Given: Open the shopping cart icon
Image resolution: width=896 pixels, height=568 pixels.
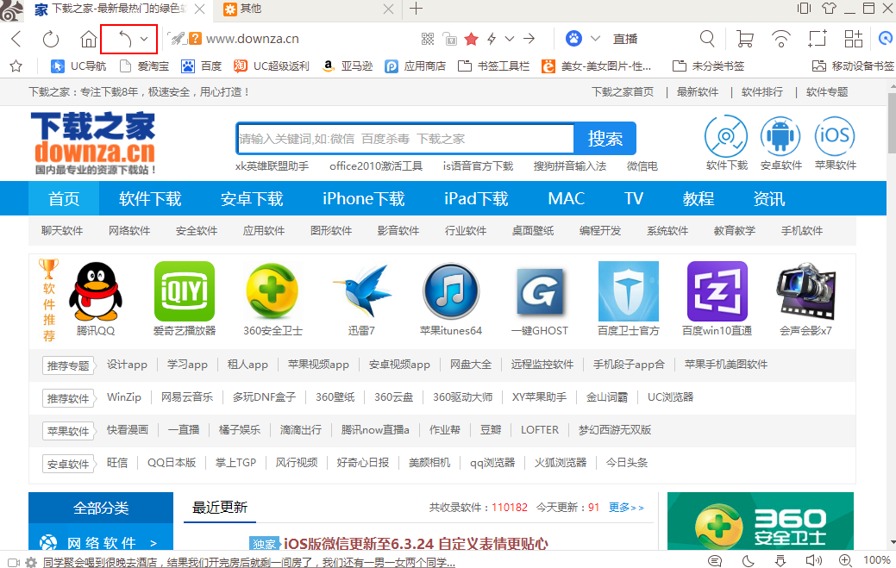Looking at the screenshot, I should (745, 39).
